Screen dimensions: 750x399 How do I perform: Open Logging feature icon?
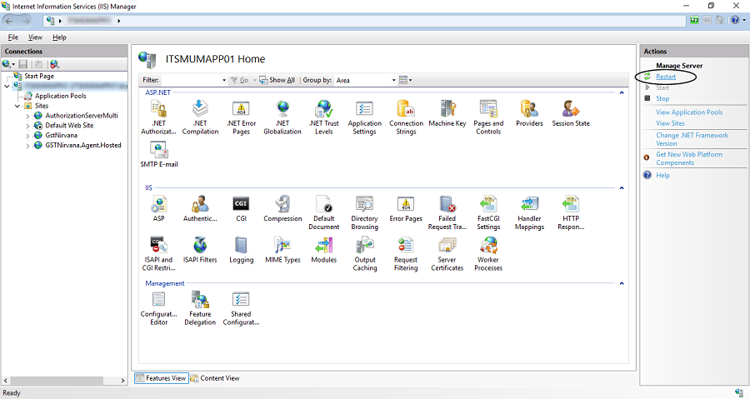[241, 250]
